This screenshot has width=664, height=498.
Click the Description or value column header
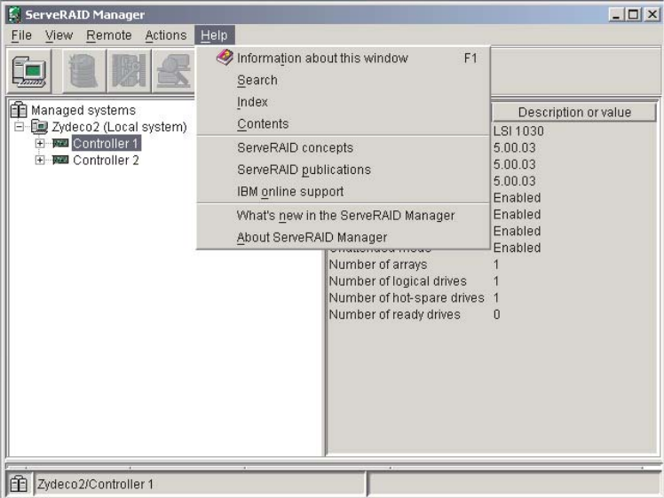click(574, 113)
